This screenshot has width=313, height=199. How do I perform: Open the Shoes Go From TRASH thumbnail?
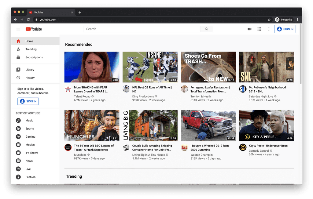(208, 67)
